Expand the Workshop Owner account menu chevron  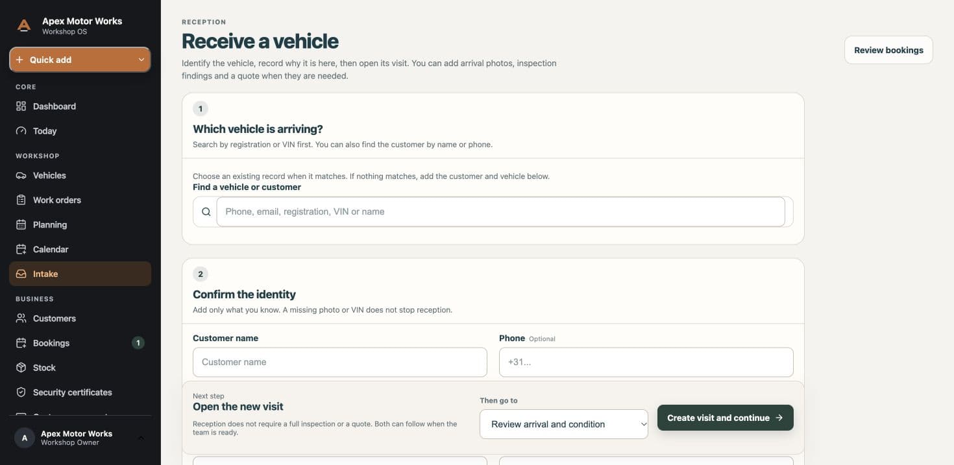click(x=141, y=438)
